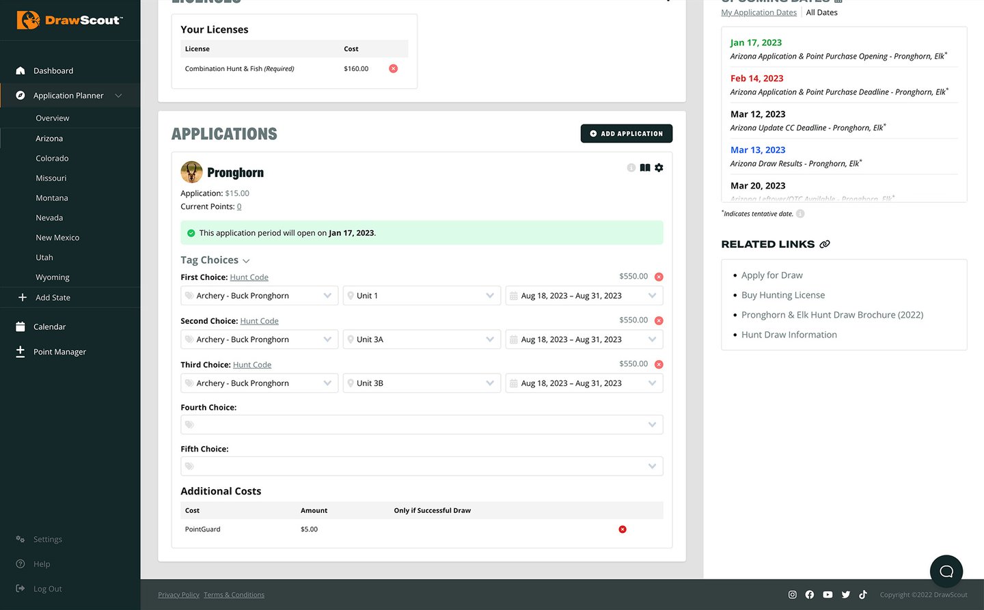Open Buy Hunting License link
Viewport: 984px width, 610px height.
[x=783, y=295]
